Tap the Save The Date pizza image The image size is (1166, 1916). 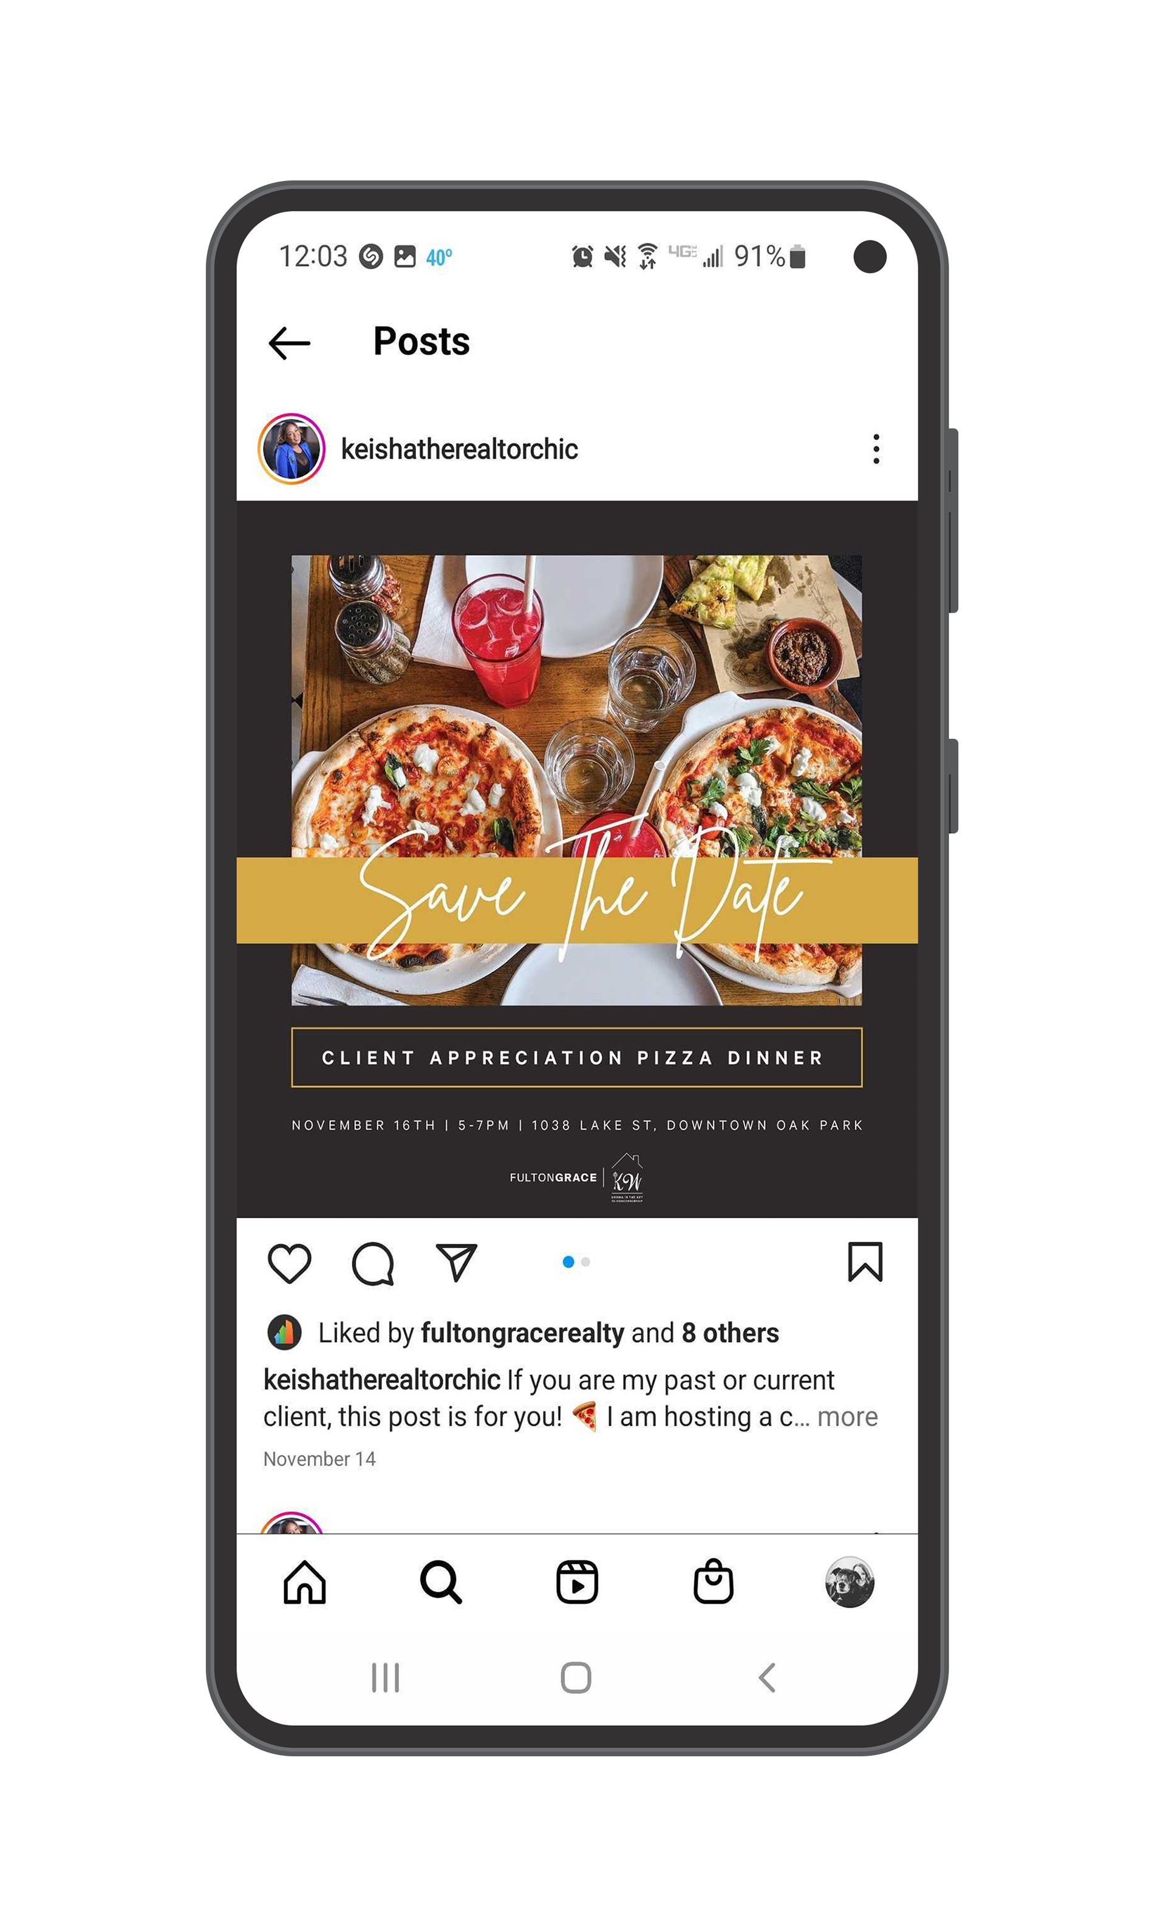click(x=577, y=859)
